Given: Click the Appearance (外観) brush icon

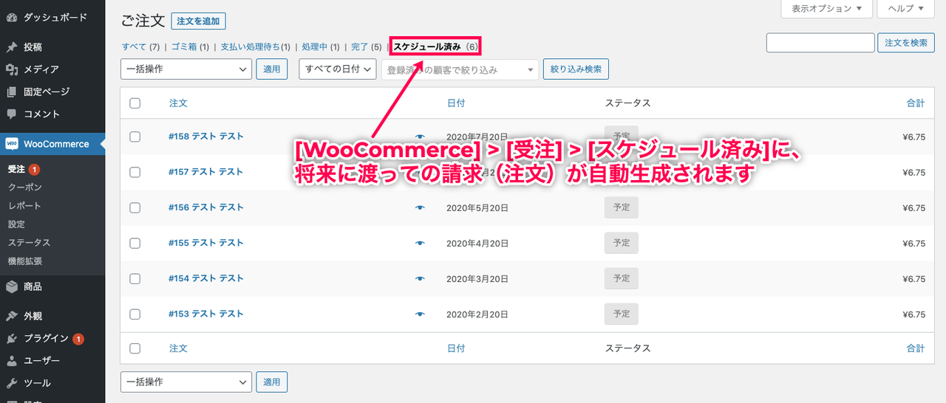Looking at the screenshot, I should tap(12, 316).
